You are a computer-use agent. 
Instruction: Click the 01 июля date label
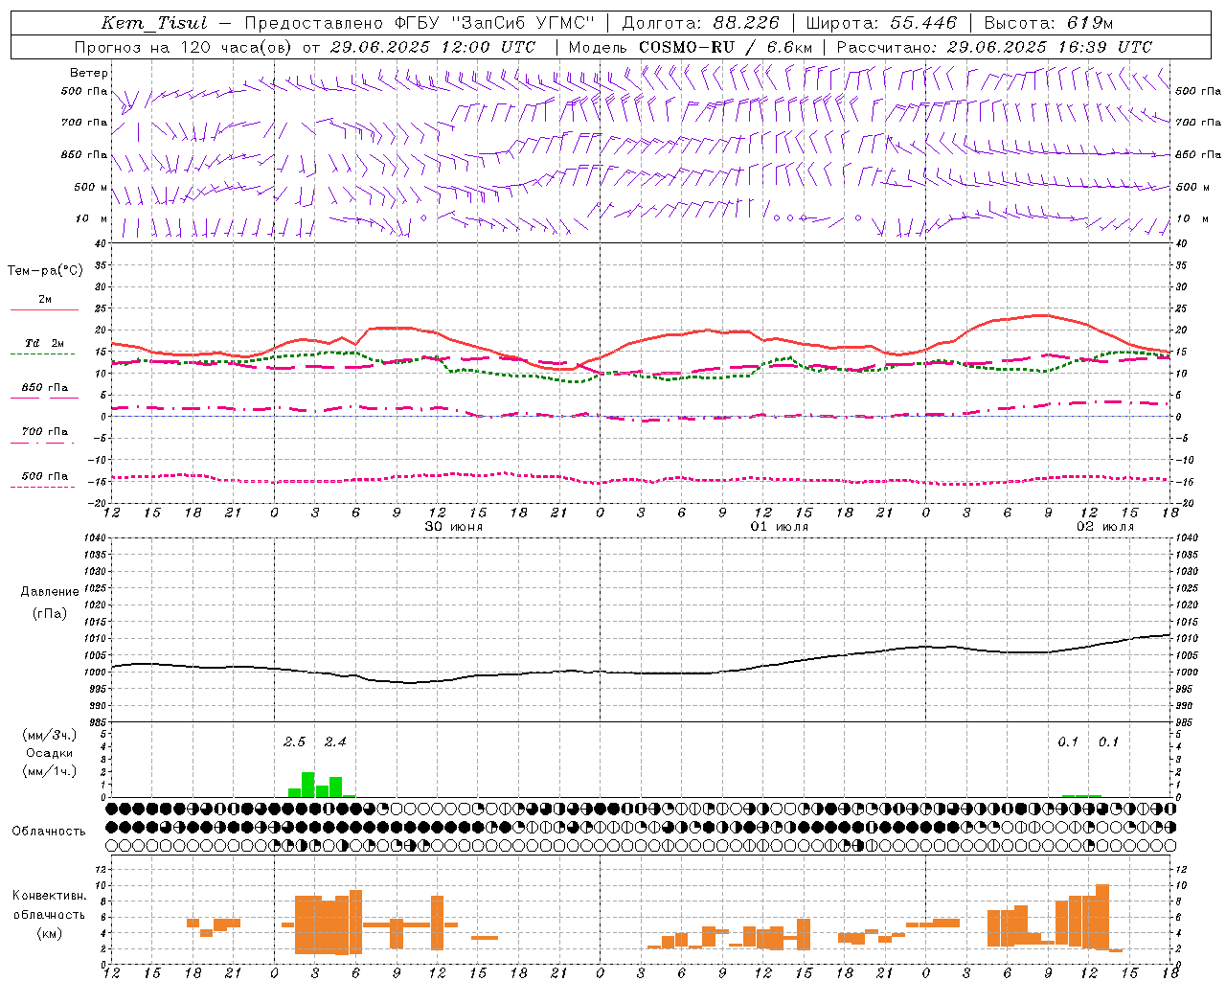point(780,527)
